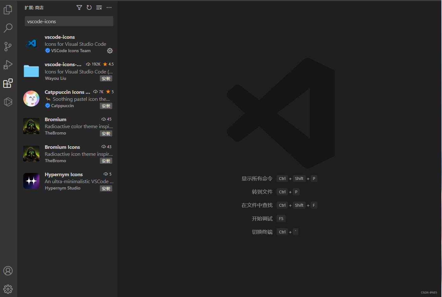Click the Bromium Icons extension thumbnail

(x=31, y=154)
